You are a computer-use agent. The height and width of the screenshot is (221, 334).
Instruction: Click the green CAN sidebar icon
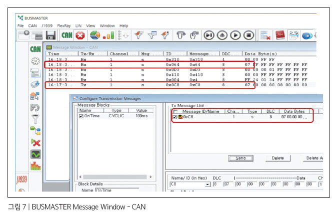35,49
